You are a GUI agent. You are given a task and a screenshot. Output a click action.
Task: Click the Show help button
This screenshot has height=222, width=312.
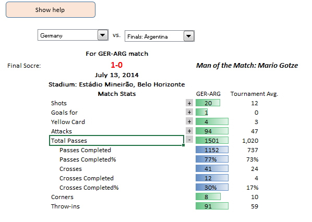click(51, 10)
